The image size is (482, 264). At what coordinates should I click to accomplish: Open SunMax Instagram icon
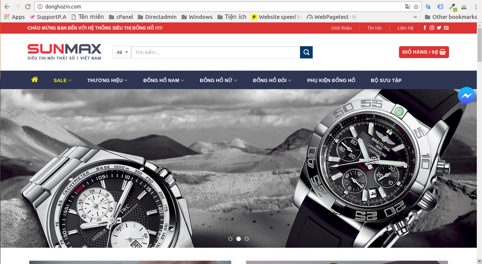[432, 28]
